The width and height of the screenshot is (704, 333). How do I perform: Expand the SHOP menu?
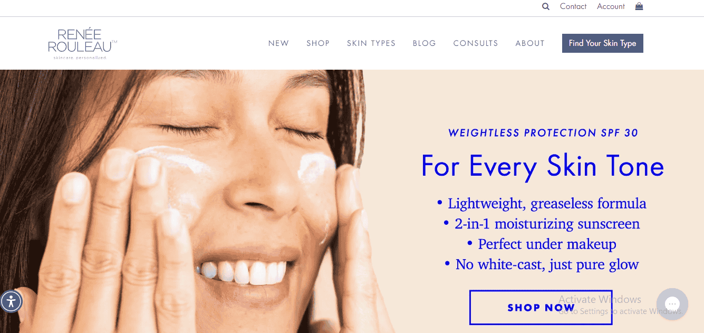tap(318, 43)
